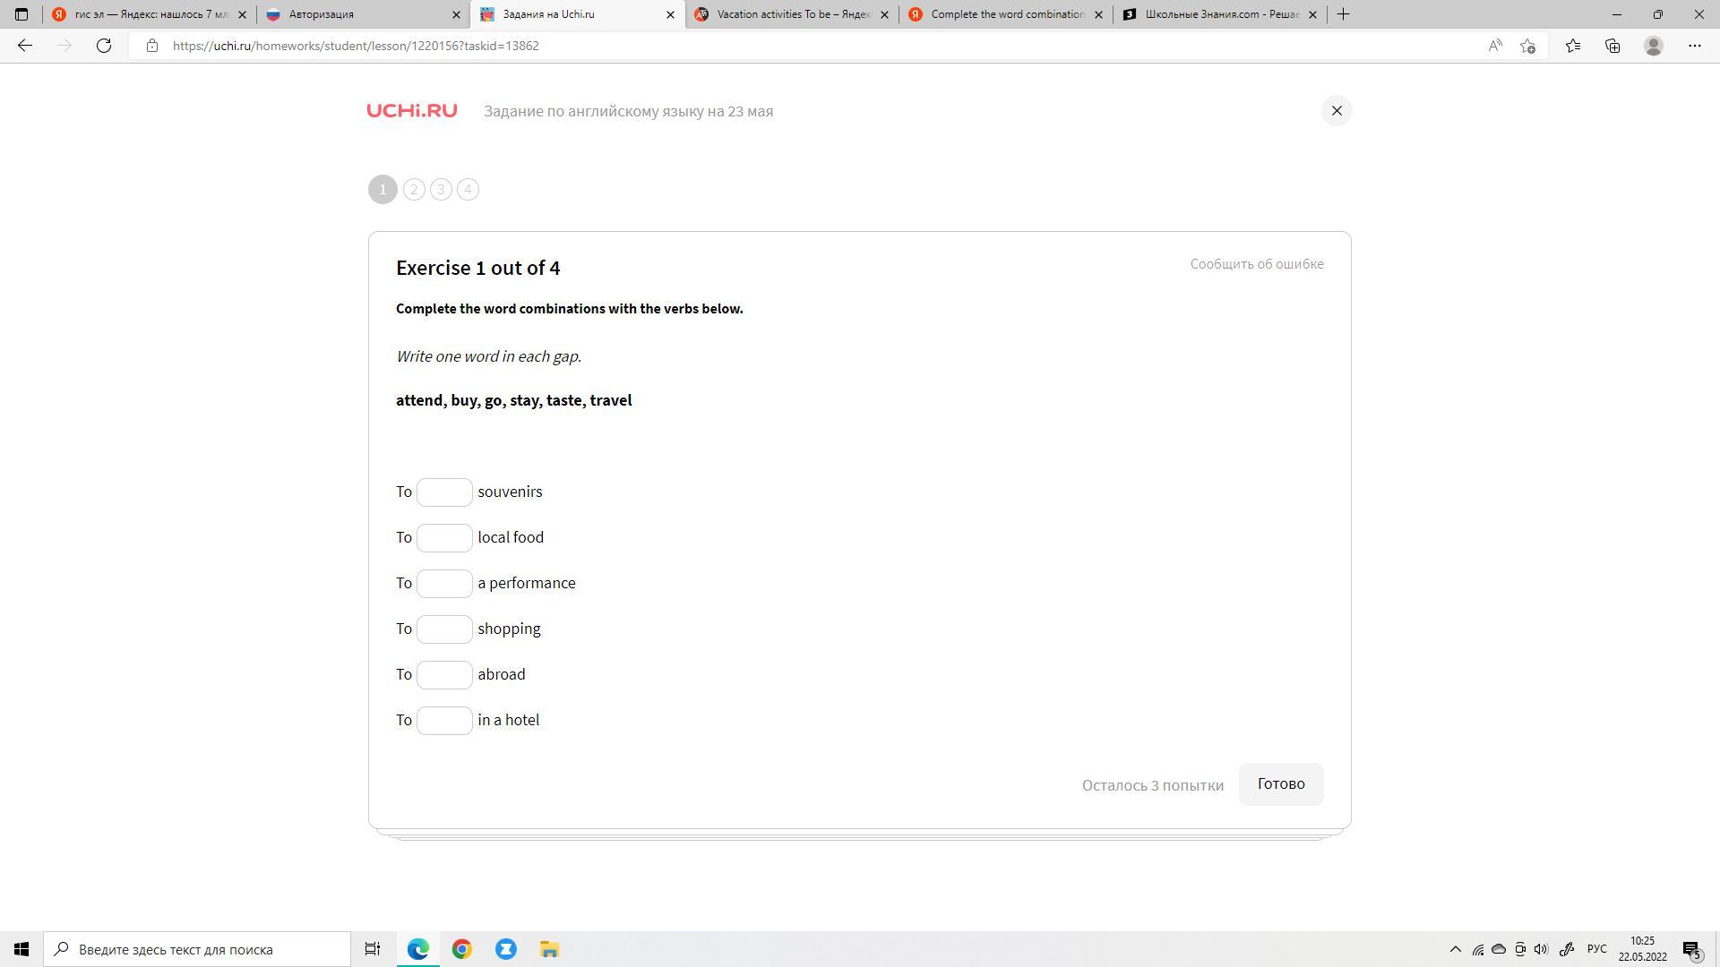Jump to exercise step 4
Image resolution: width=1720 pixels, height=967 pixels.
click(468, 190)
